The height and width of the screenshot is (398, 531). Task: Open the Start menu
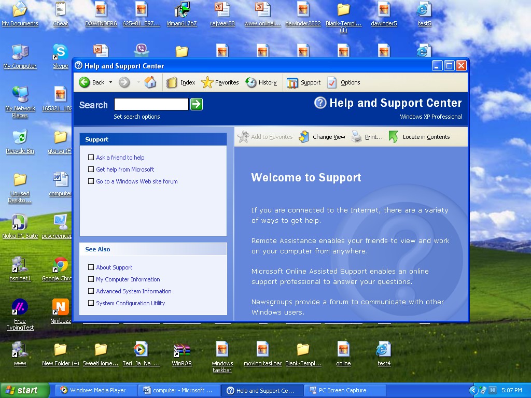pyautogui.click(x=24, y=390)
